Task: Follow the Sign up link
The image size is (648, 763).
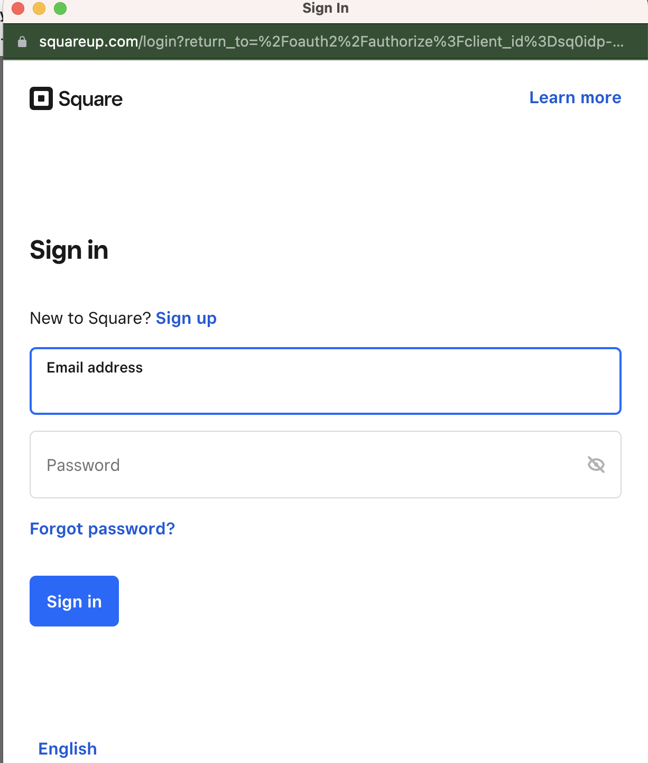Action: point(186,318)
